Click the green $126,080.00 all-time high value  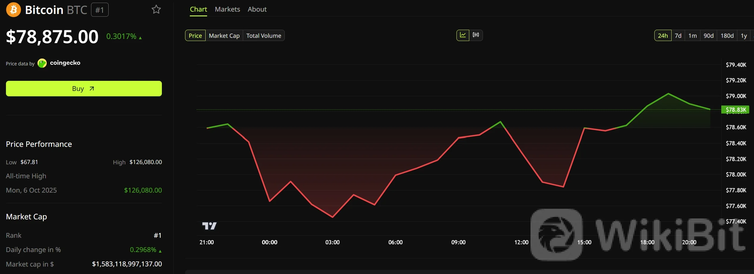point(143,190)
